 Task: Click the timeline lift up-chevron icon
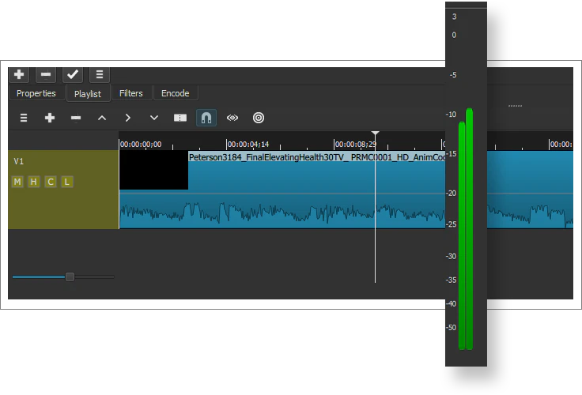102,118
